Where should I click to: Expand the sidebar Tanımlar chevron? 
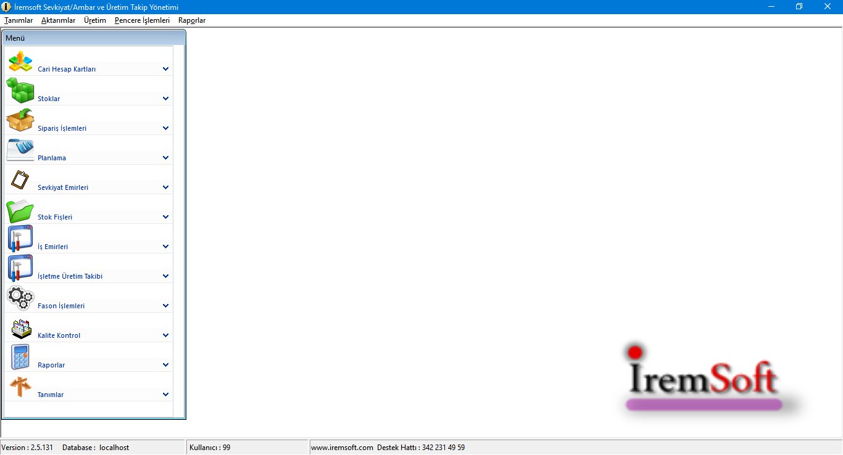pos(165,395)
